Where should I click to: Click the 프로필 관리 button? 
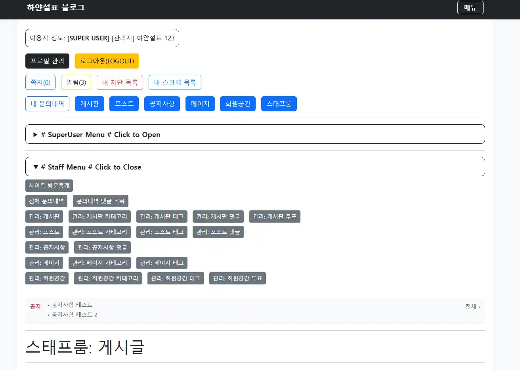(x=47, y=61)
